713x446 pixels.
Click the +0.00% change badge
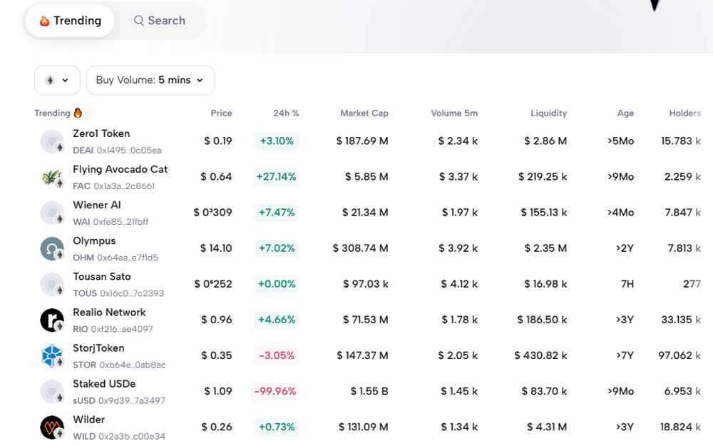tap(277, 284)
